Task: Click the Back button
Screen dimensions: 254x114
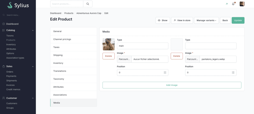Action: pyautogui.click(x=225, y=21)
